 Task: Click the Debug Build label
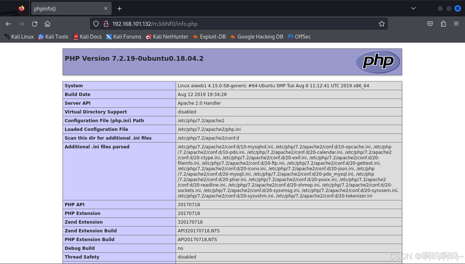pyautogui.click(x=80, y=248)
